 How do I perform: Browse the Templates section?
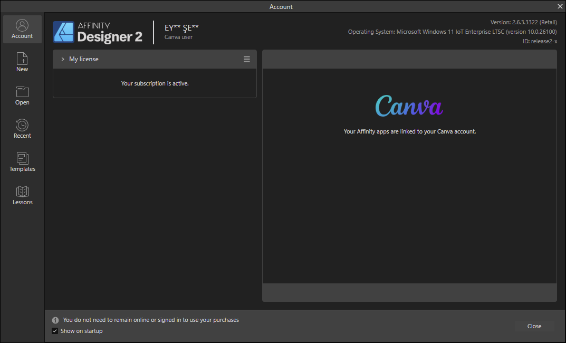(x=22, y=162)
